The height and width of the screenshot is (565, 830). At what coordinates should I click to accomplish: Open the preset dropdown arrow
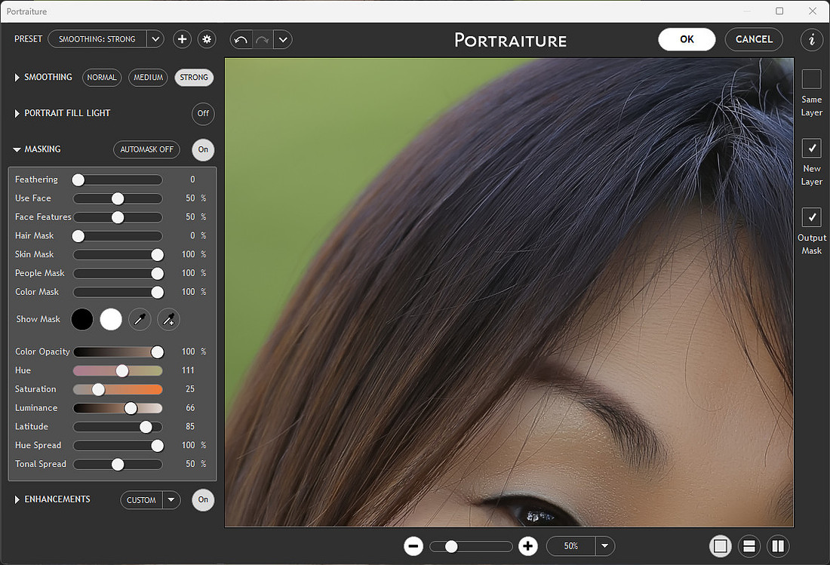(x=155, y=39)
